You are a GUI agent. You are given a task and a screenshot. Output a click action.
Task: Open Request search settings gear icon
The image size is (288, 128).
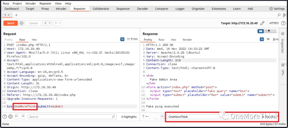click(10, 117)
